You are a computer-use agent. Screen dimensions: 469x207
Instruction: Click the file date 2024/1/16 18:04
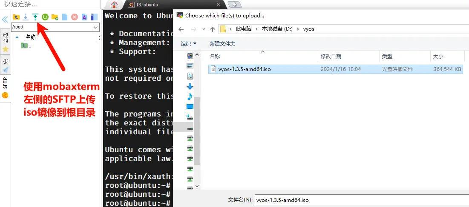coord(341,69)
